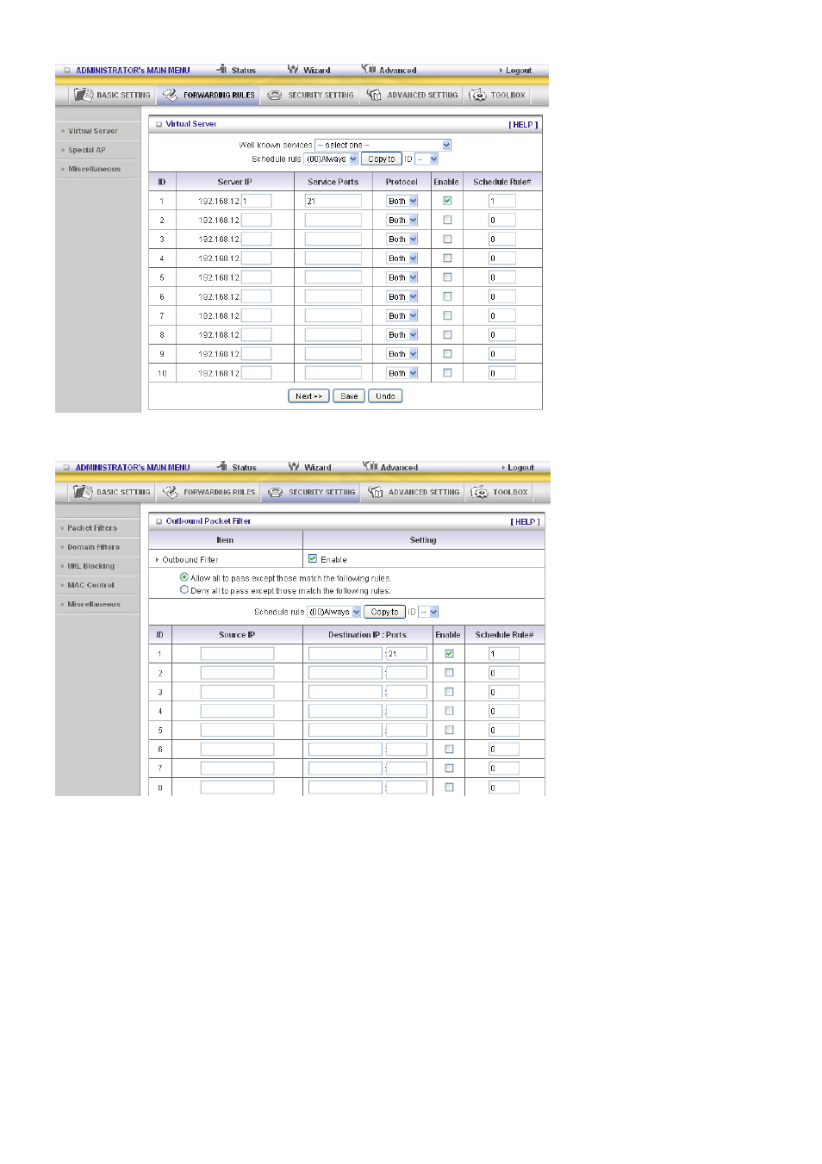Open URL Blocking sidebar menu item
The image size is (822, 1164).
point(91,566)
